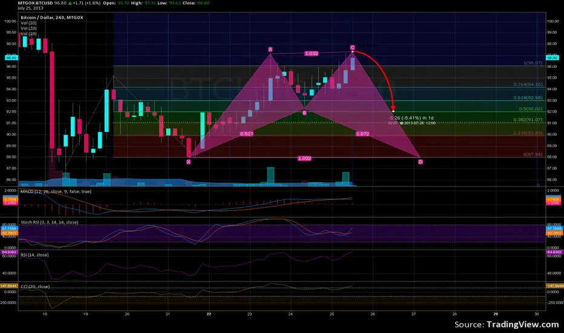
Task: Click date 19 on the time axis
Action: tap(85, 314)
